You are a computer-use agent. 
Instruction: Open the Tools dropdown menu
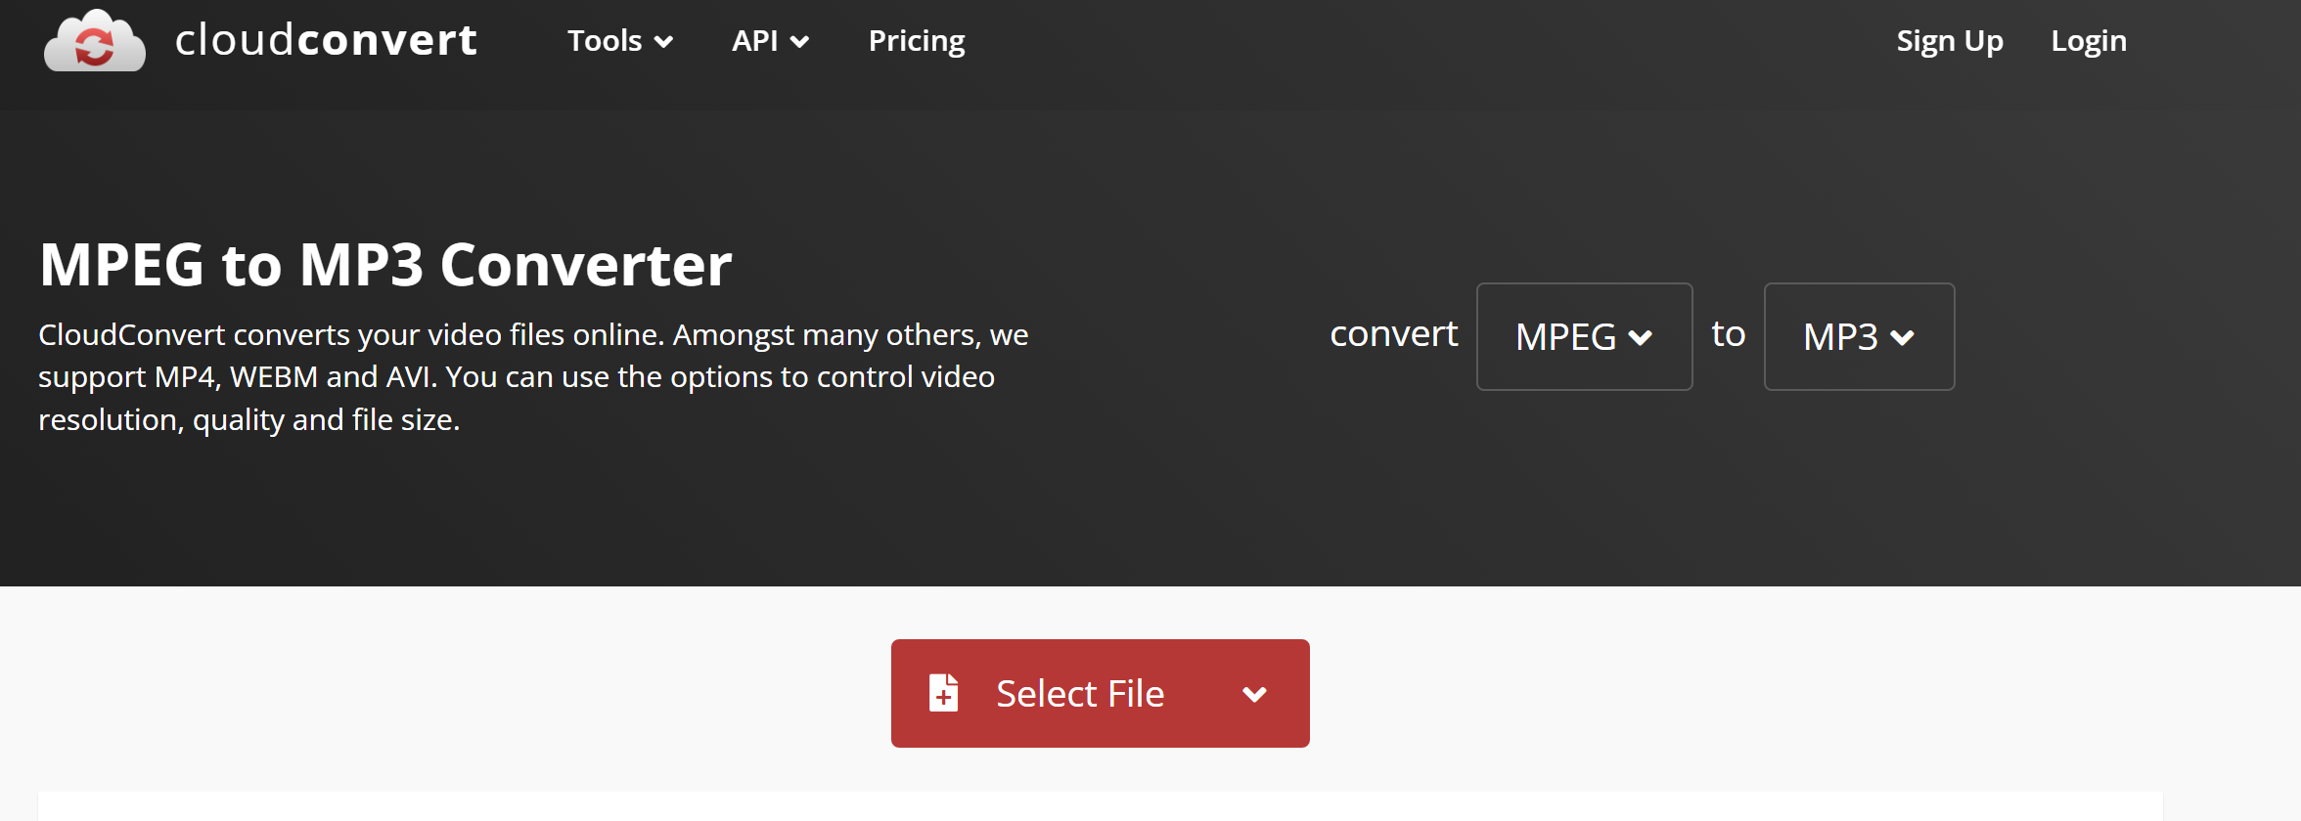point(620,41)
